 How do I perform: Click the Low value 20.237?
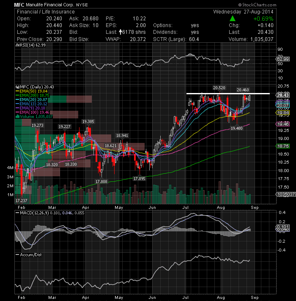54,32
